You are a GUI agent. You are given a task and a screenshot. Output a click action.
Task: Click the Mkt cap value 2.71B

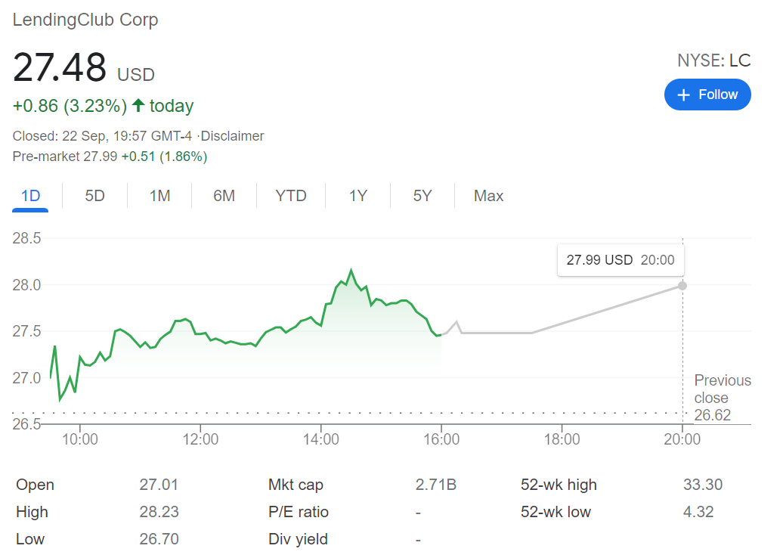coord(435,485)
